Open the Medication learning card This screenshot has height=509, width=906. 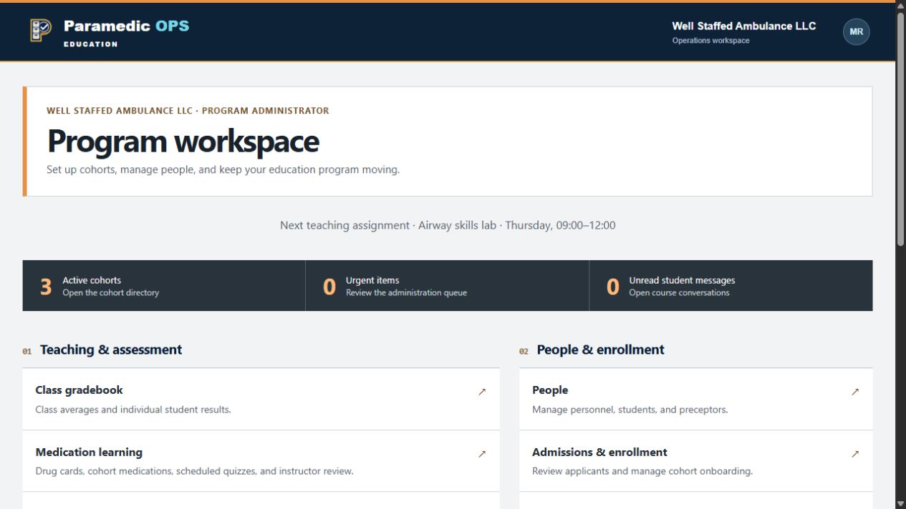tap(261, 461)
